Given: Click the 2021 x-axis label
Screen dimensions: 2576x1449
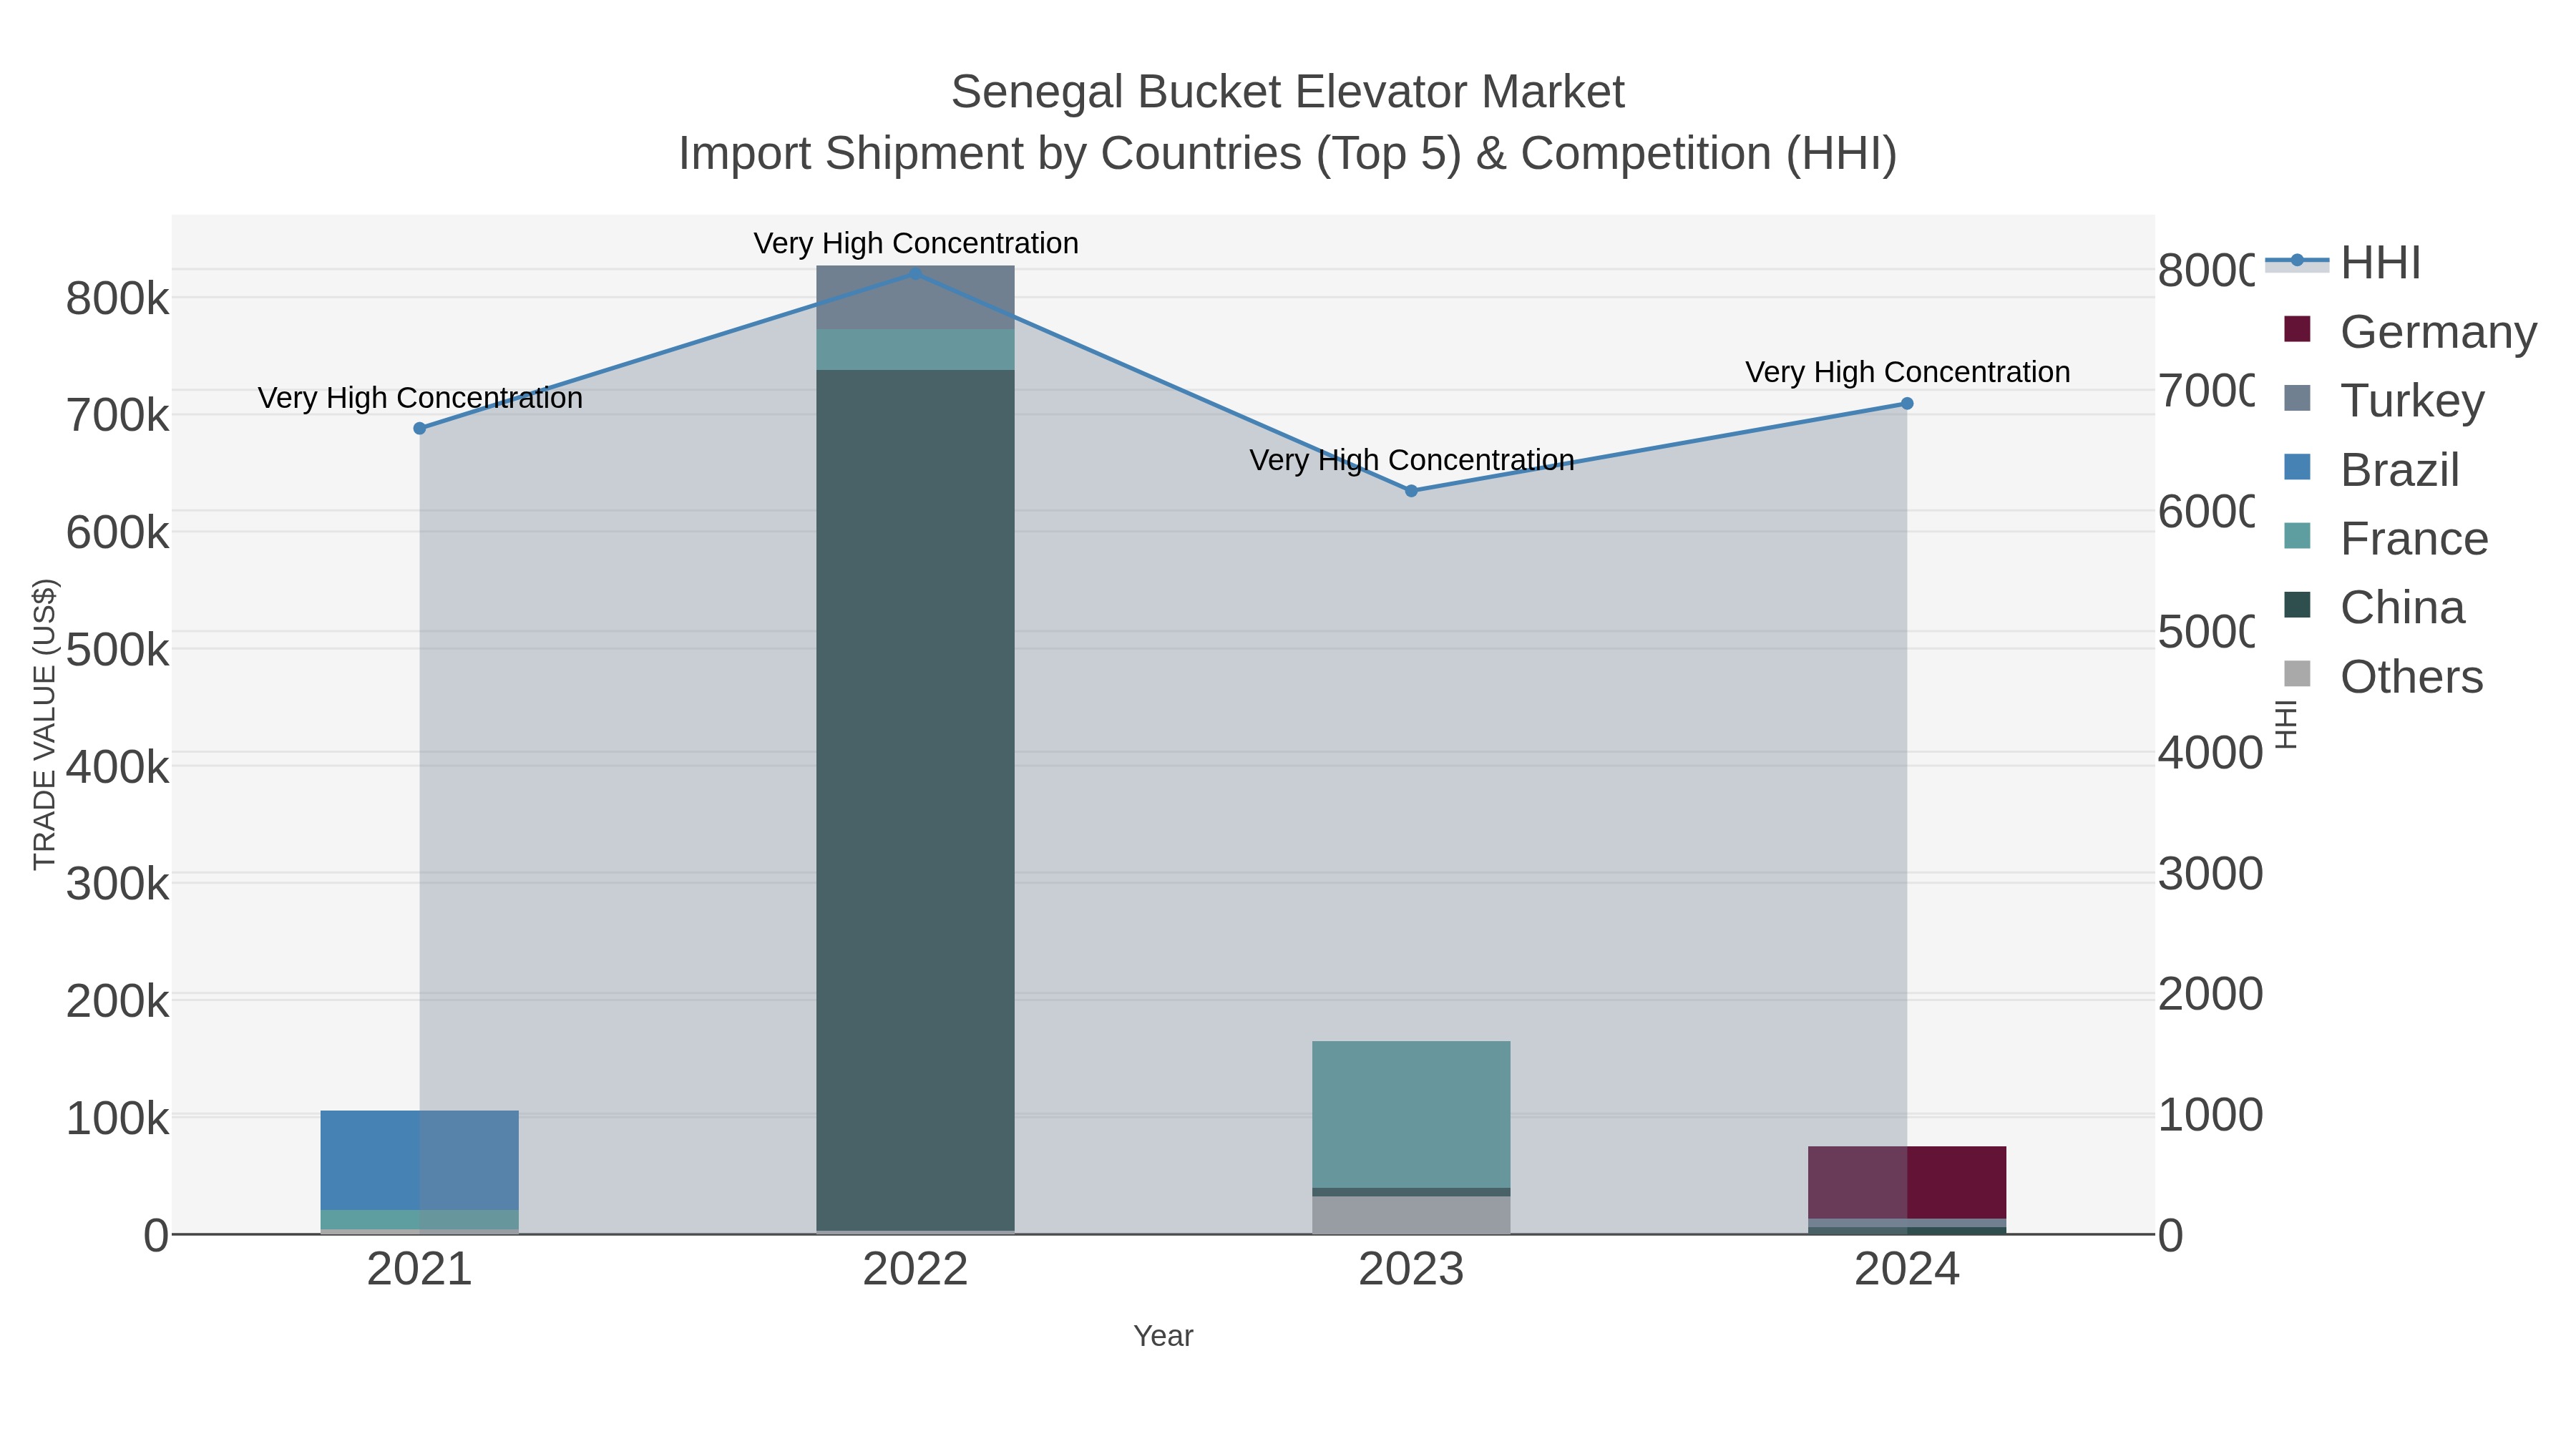Looking at the screenshot, I should click(420, 1270).
